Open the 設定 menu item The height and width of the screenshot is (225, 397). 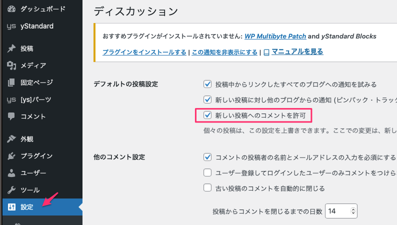pos(27,207)
